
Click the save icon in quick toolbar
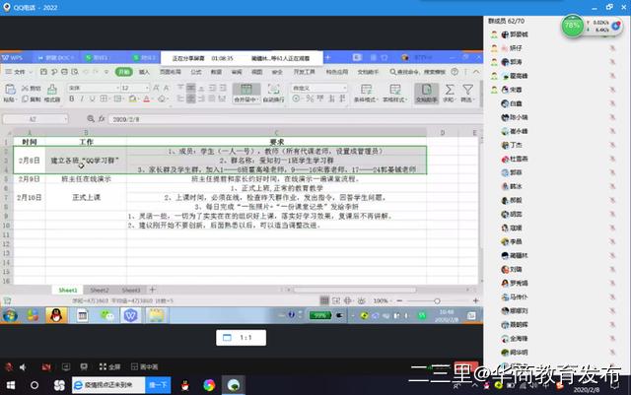[x=43, y=72]
